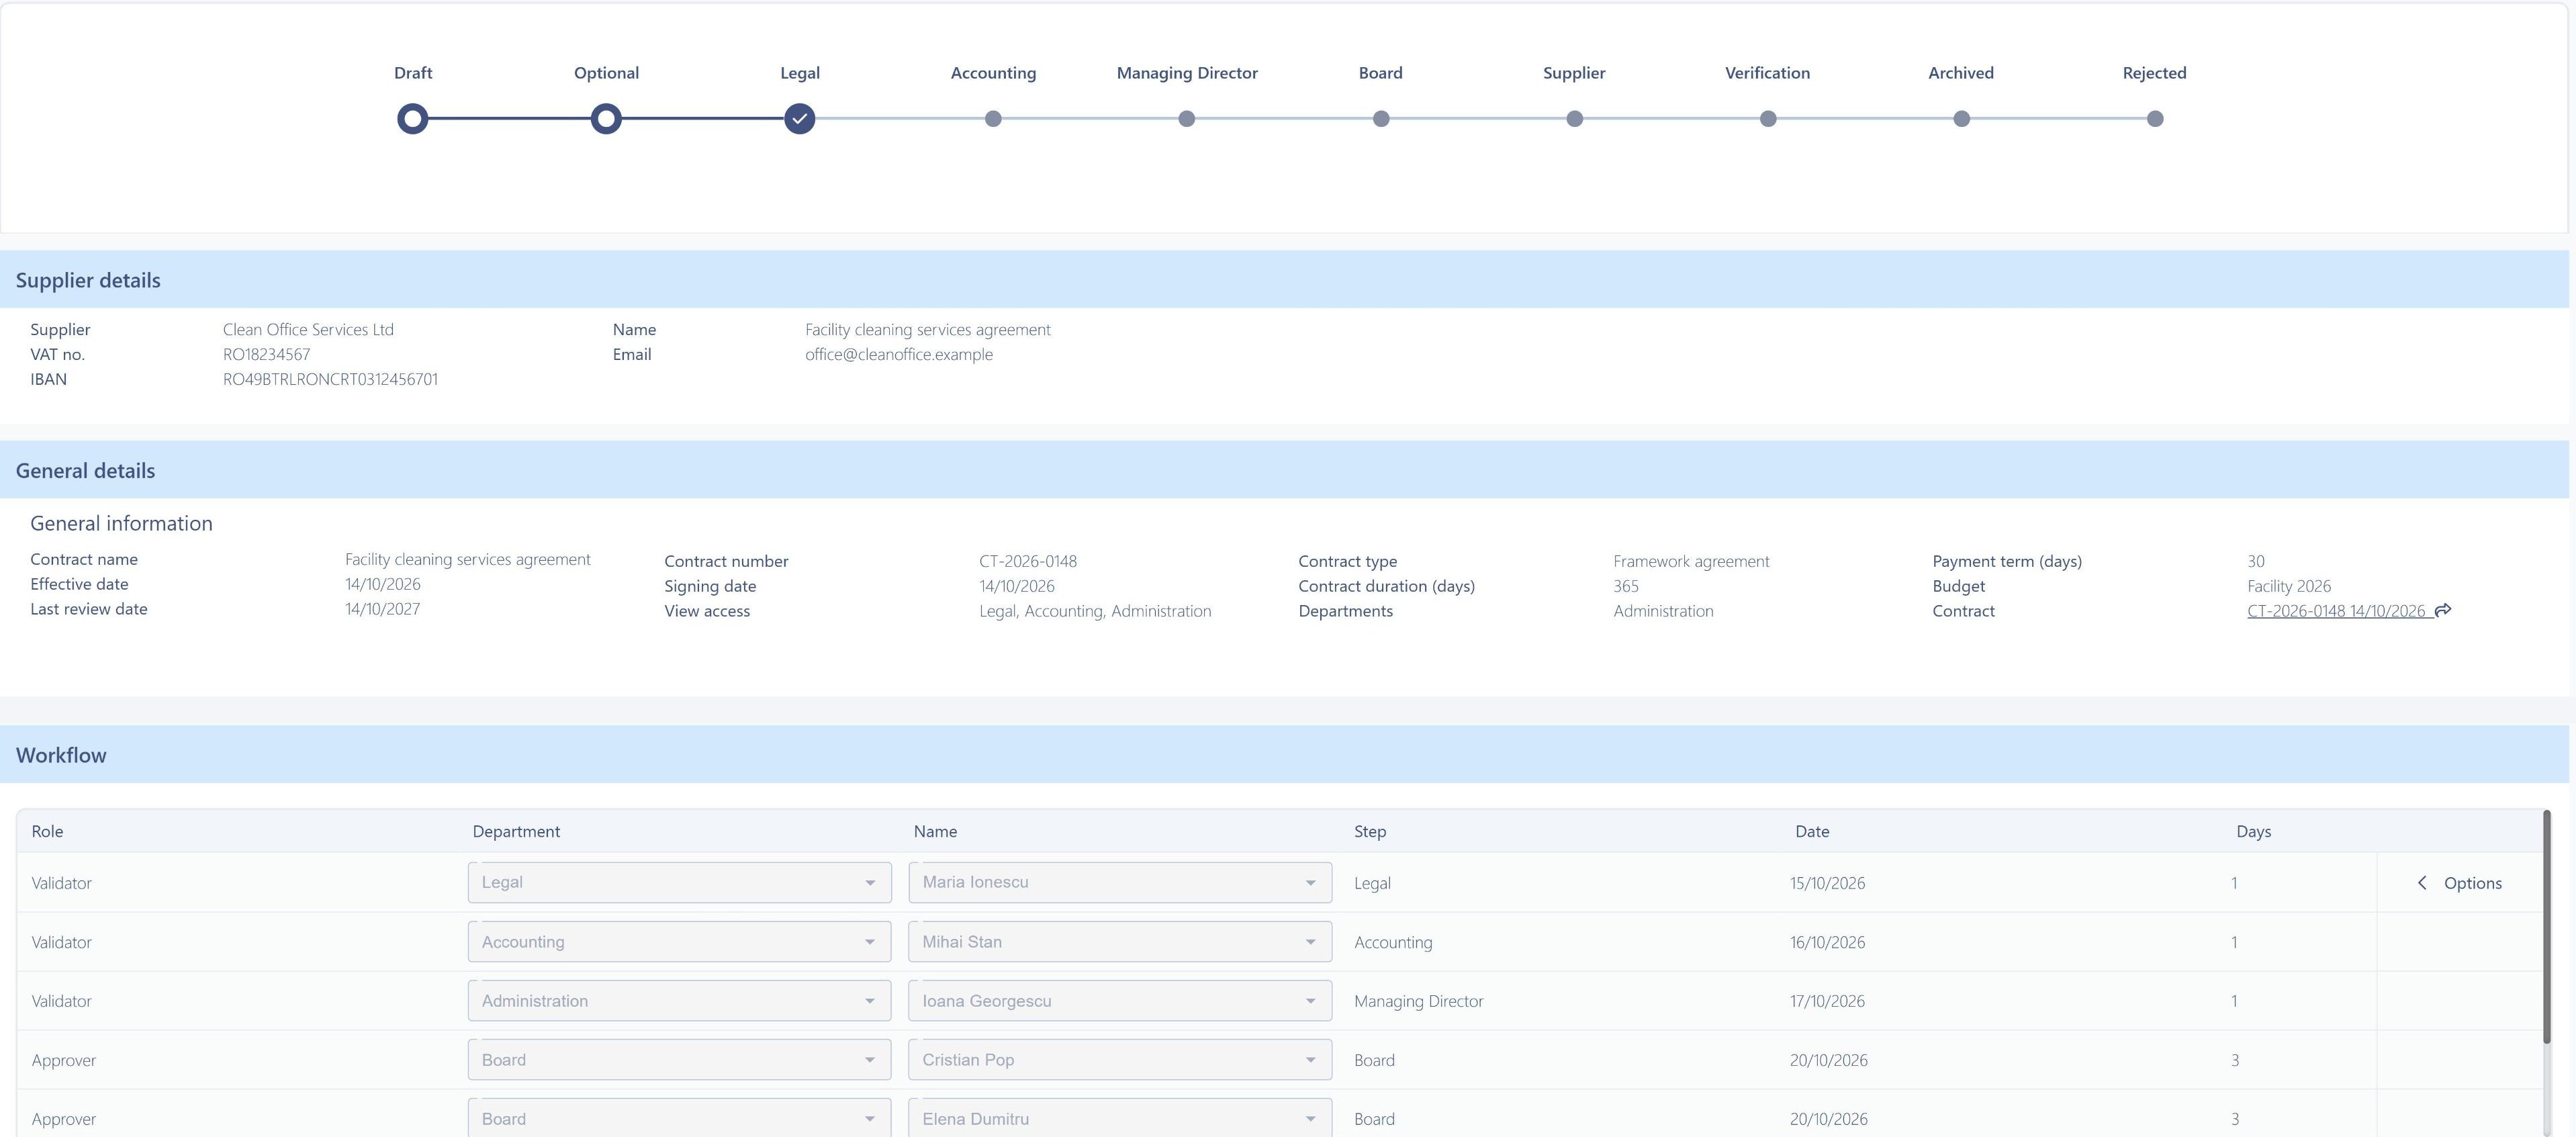Open the Cristian Pop name dropdown
The width and height of the screenshot is (2576, 1137).
tap(1120, 1060)
